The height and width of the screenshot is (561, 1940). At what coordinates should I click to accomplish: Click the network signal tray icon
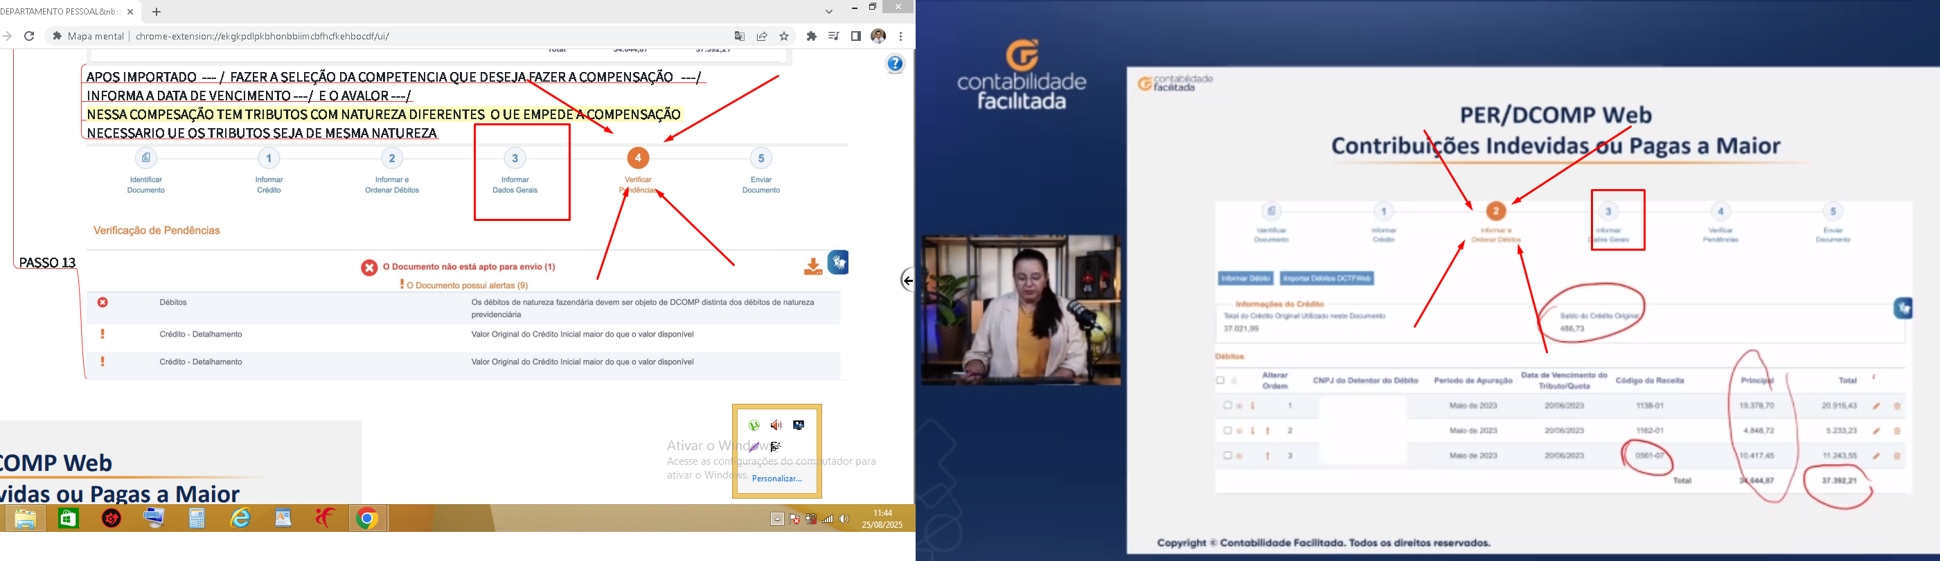(x=828, y=519)
